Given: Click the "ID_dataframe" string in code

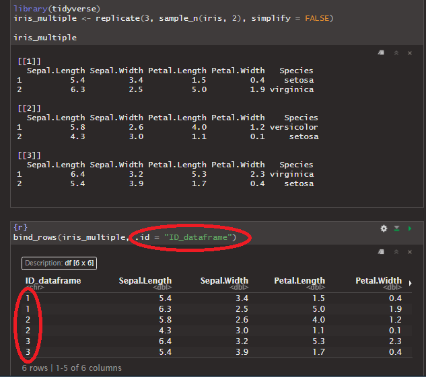Looking at the screenshot, I should pos(198,237).
